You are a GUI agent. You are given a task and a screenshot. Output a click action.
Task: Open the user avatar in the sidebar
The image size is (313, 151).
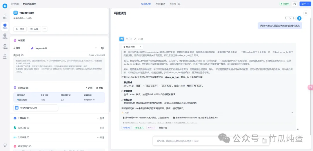coord(5,6)
